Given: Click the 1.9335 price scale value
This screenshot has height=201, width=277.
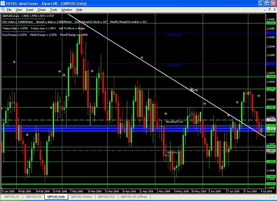Looking at the screenshot, I should tap(271, 188).
